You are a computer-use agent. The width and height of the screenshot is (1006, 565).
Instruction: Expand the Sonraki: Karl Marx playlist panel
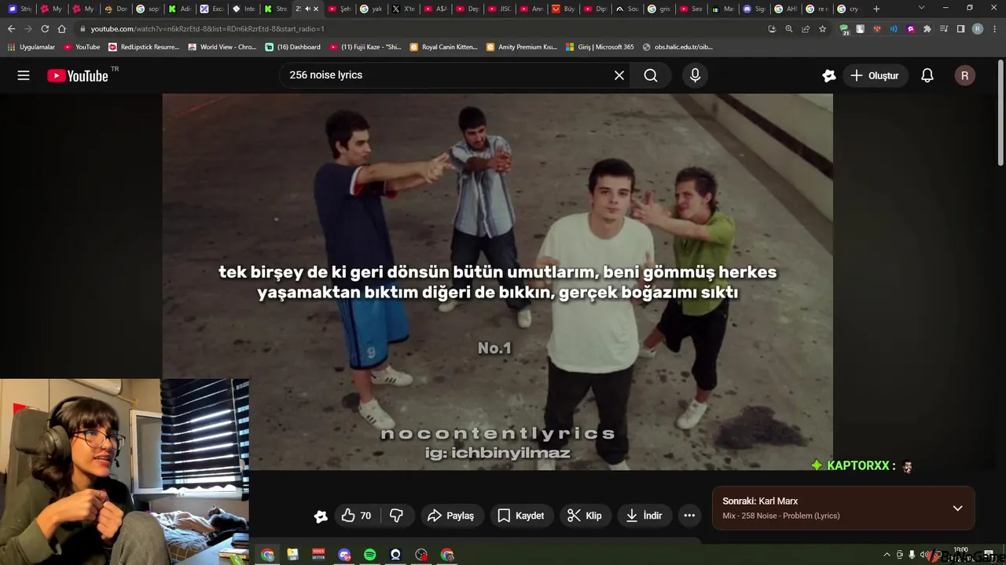[x=957, y=508]
